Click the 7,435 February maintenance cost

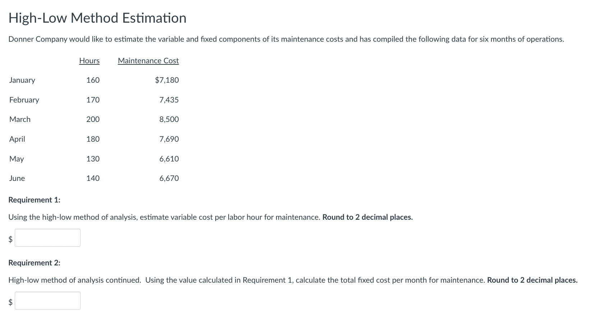click(169, 100)
